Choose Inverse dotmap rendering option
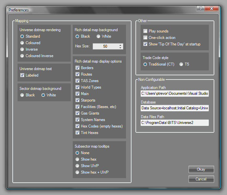This screenshot has width=227, height=195. [x=22, y=49]
